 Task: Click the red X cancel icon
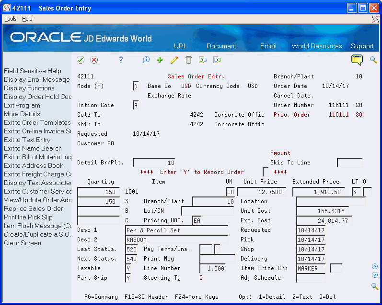click(94, 60)
